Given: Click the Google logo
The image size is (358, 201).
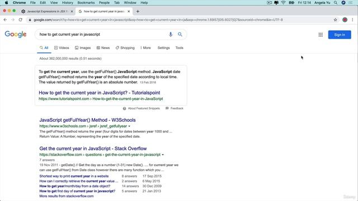Looking at the screenshot, I should (16, 34).
